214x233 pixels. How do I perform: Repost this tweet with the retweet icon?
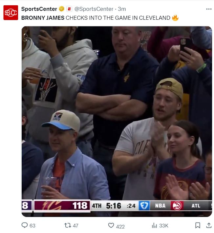pos(68,225)
